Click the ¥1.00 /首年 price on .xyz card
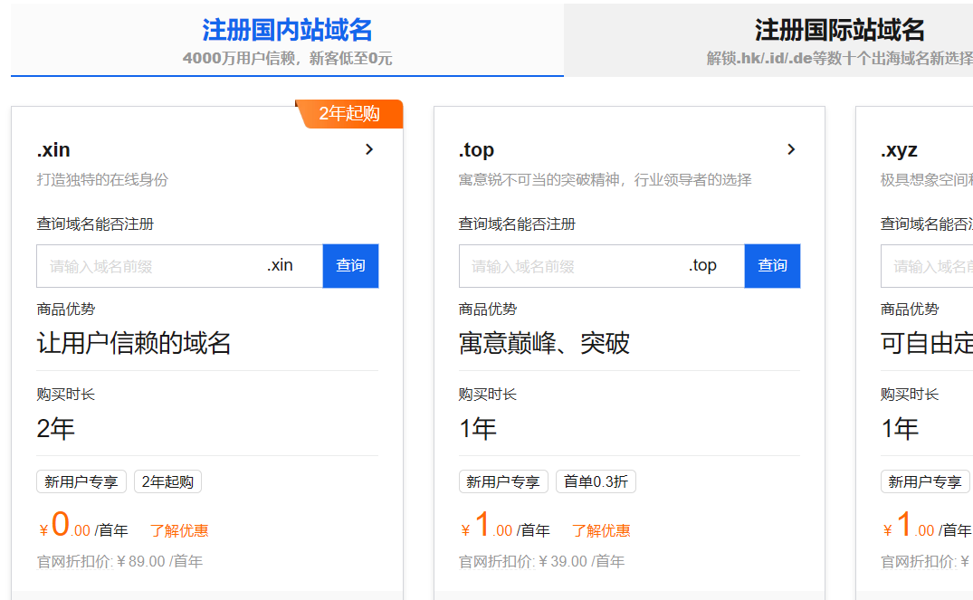This screenshot has height=600, width=973. tap(927, 525)
